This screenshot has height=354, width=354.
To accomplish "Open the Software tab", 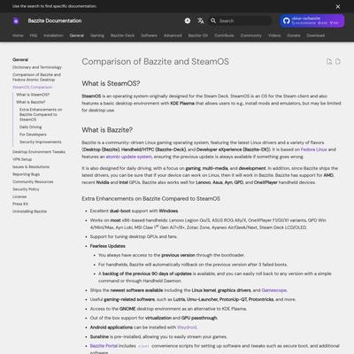I will pyautogui.click(x=149, y=35).
